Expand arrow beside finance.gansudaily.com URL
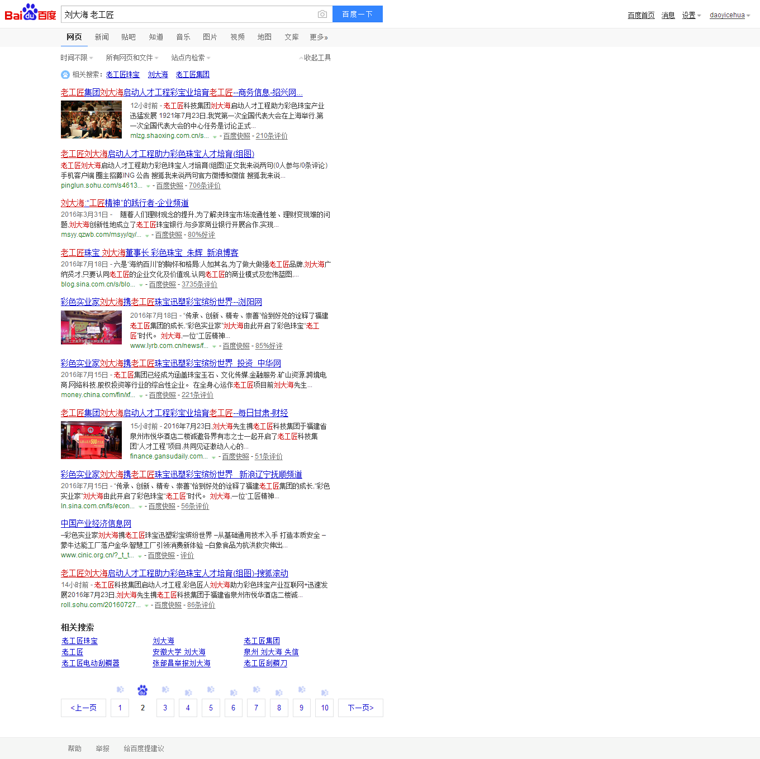 pos(213,457)
